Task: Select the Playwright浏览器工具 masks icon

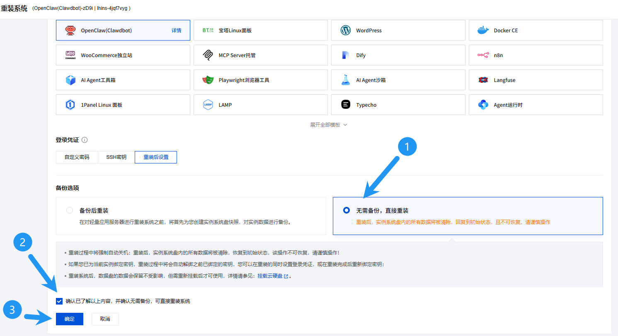Action: 208,80
